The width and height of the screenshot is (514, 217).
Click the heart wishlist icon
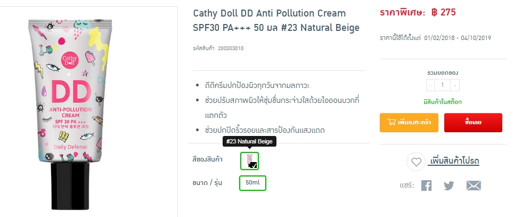click(417, 162)
